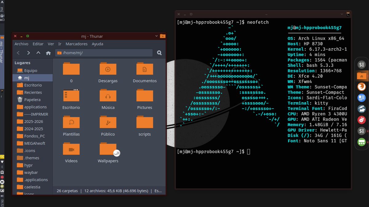Select Fondos_PC bookmark in sidebar
The image size is (369, 207).
pyautogui.click(x=33, y=136)
